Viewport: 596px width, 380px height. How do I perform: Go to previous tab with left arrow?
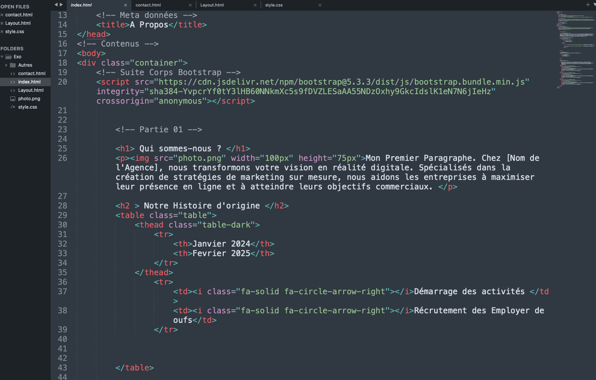click(x=56, y=5)
